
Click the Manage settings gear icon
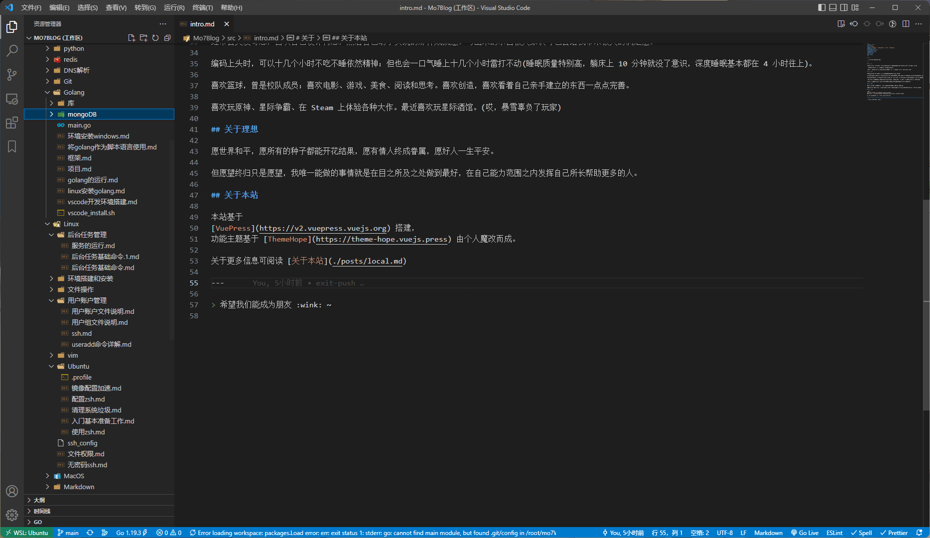click(x=12, y=515)
